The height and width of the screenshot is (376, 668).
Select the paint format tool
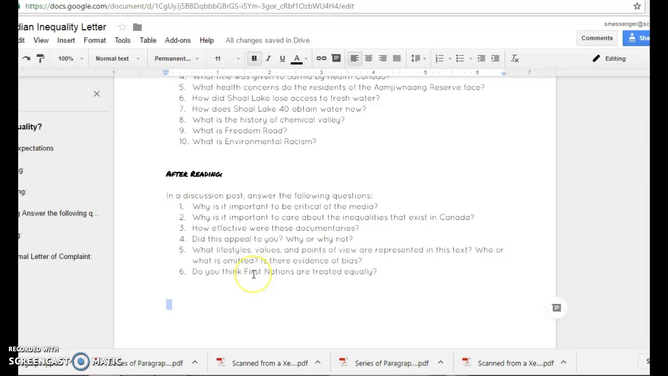coord(40,58)
